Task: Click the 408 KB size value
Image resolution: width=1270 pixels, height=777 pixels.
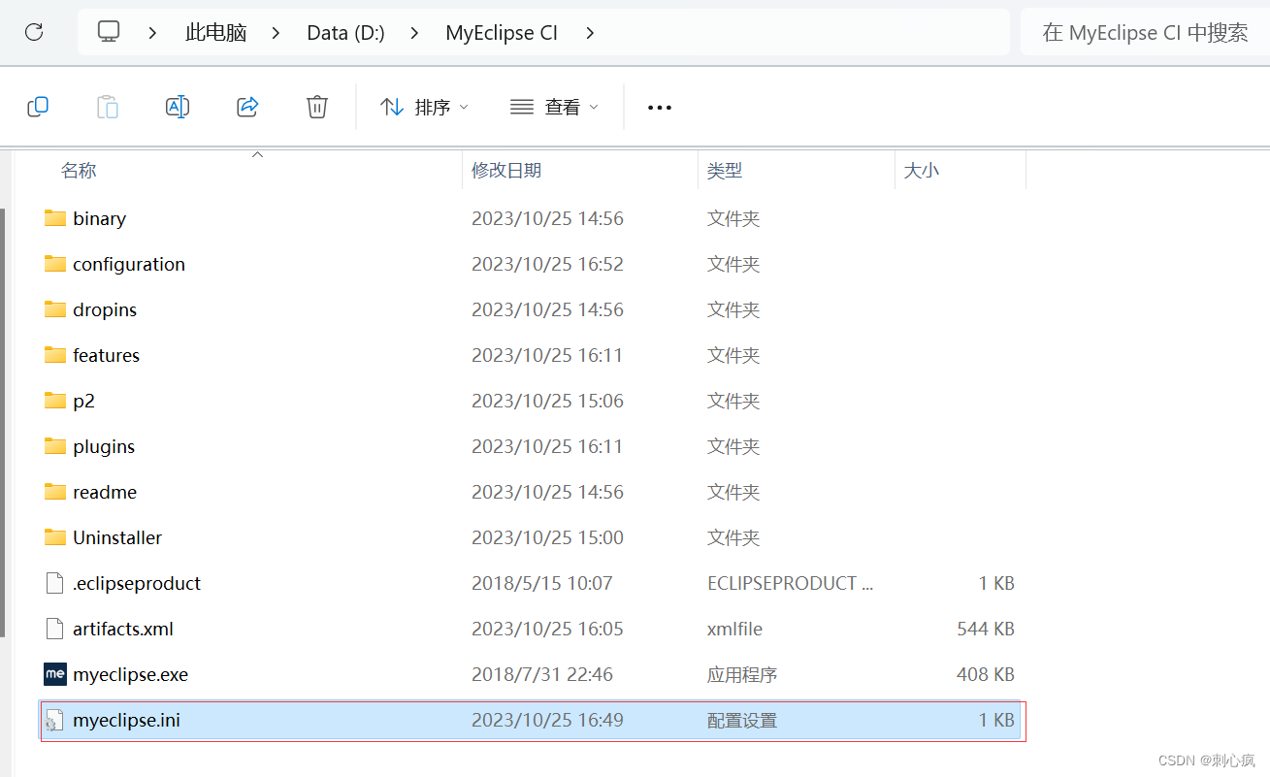Action: pyautogui.click(x=986, y=675)
